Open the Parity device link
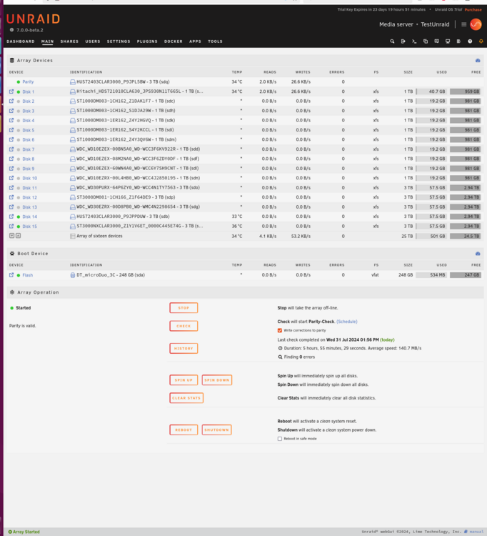The height and width of the screenshot is (536, 487). click(x=28, y=82)
